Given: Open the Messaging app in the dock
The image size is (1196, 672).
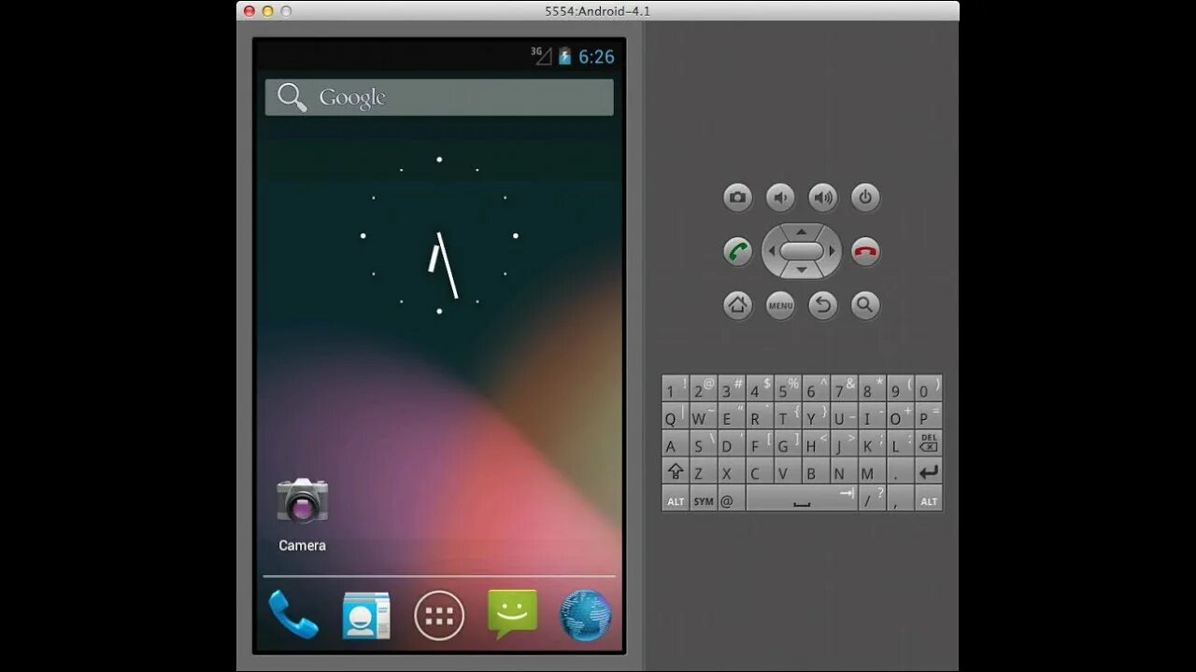Looking at the screenshot, I should click(512, 614).
